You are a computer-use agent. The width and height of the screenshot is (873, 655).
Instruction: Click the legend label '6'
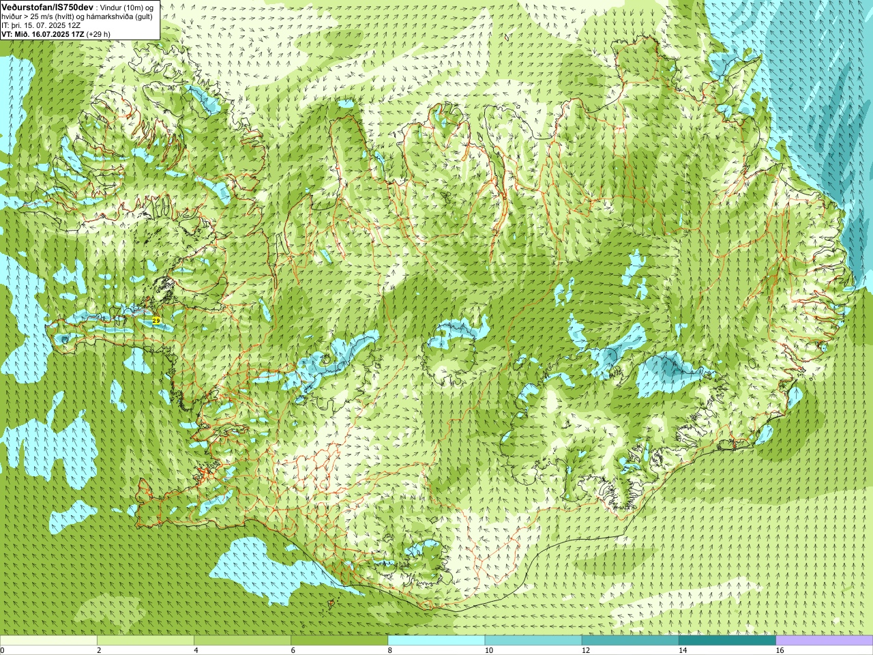[293, 650]
